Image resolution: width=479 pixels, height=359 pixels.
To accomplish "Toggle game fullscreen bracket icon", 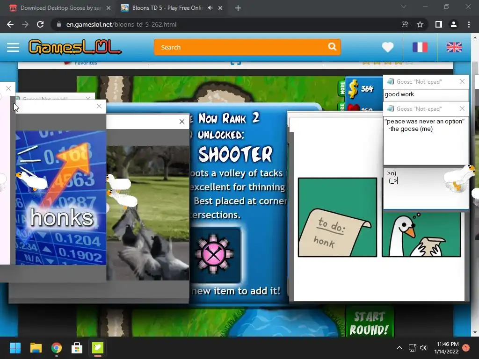I will click(x=236, y=63).
